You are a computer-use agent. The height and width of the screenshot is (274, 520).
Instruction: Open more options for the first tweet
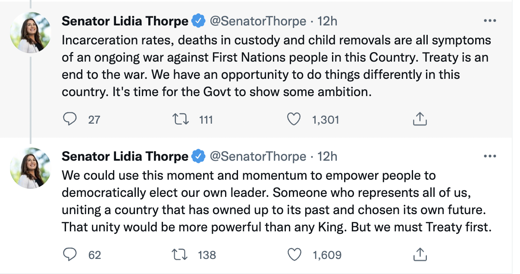pyautogui.click(x=490, y=21)
